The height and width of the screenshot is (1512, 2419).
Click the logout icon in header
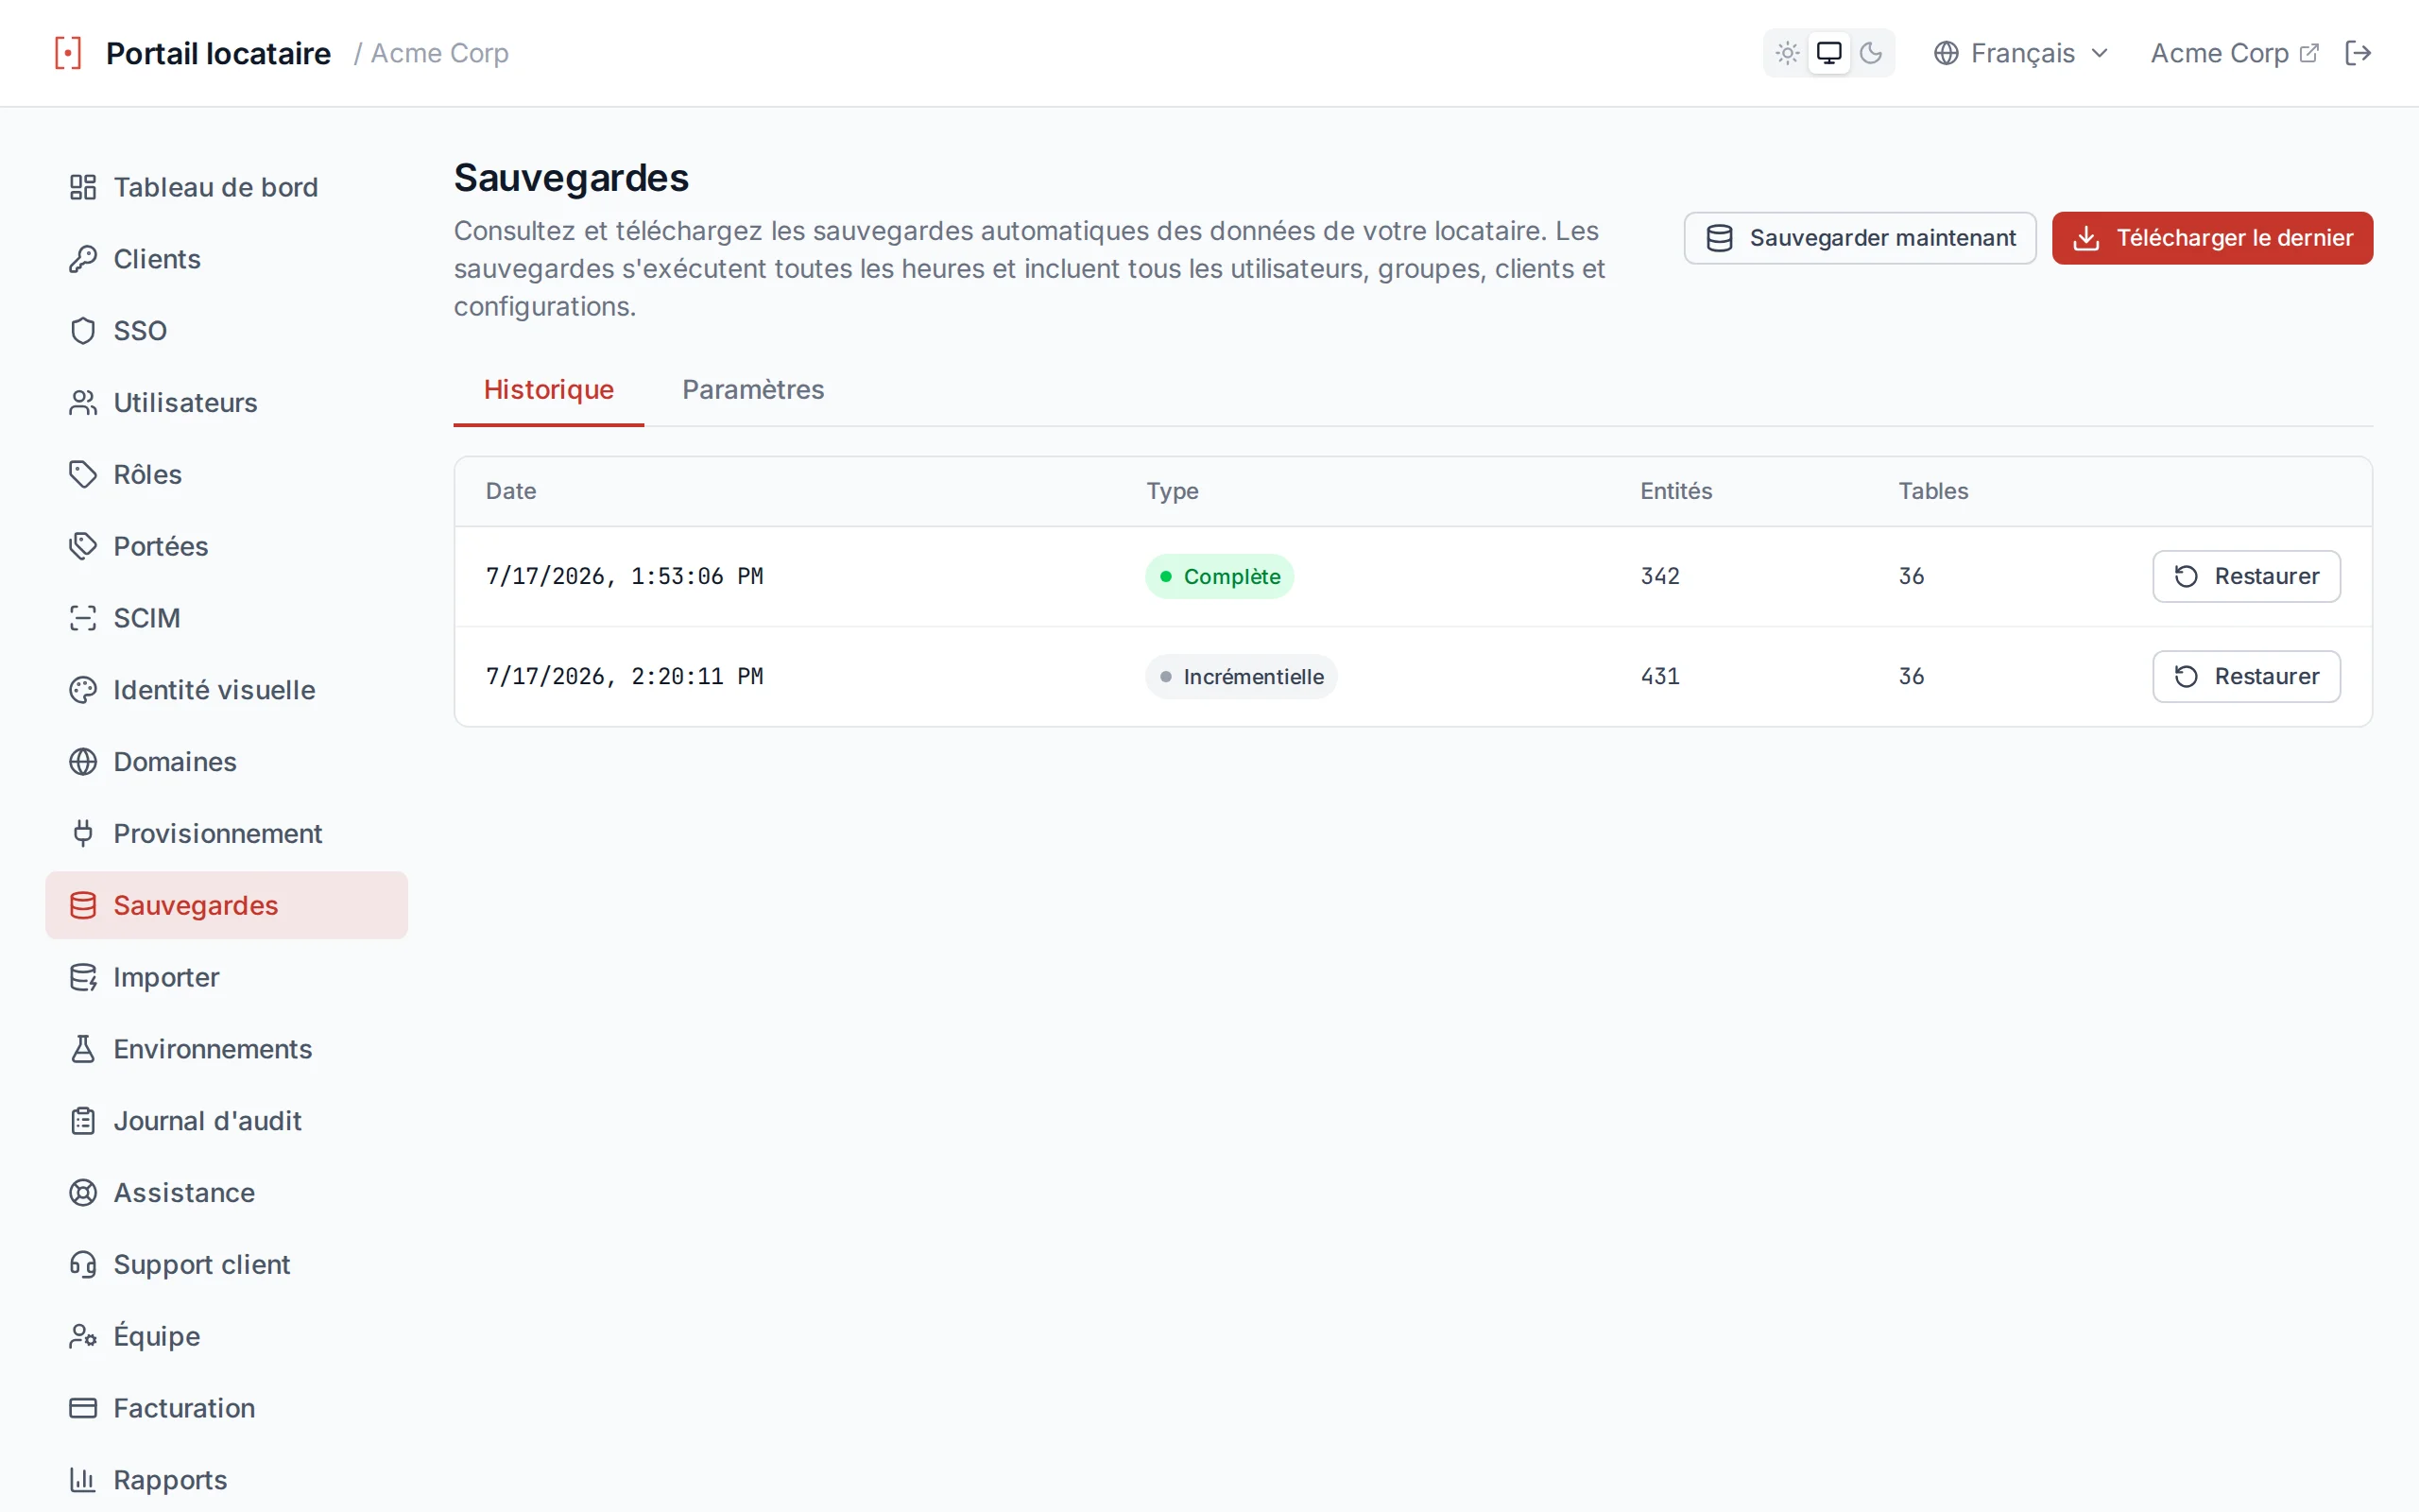(2358, 53)
